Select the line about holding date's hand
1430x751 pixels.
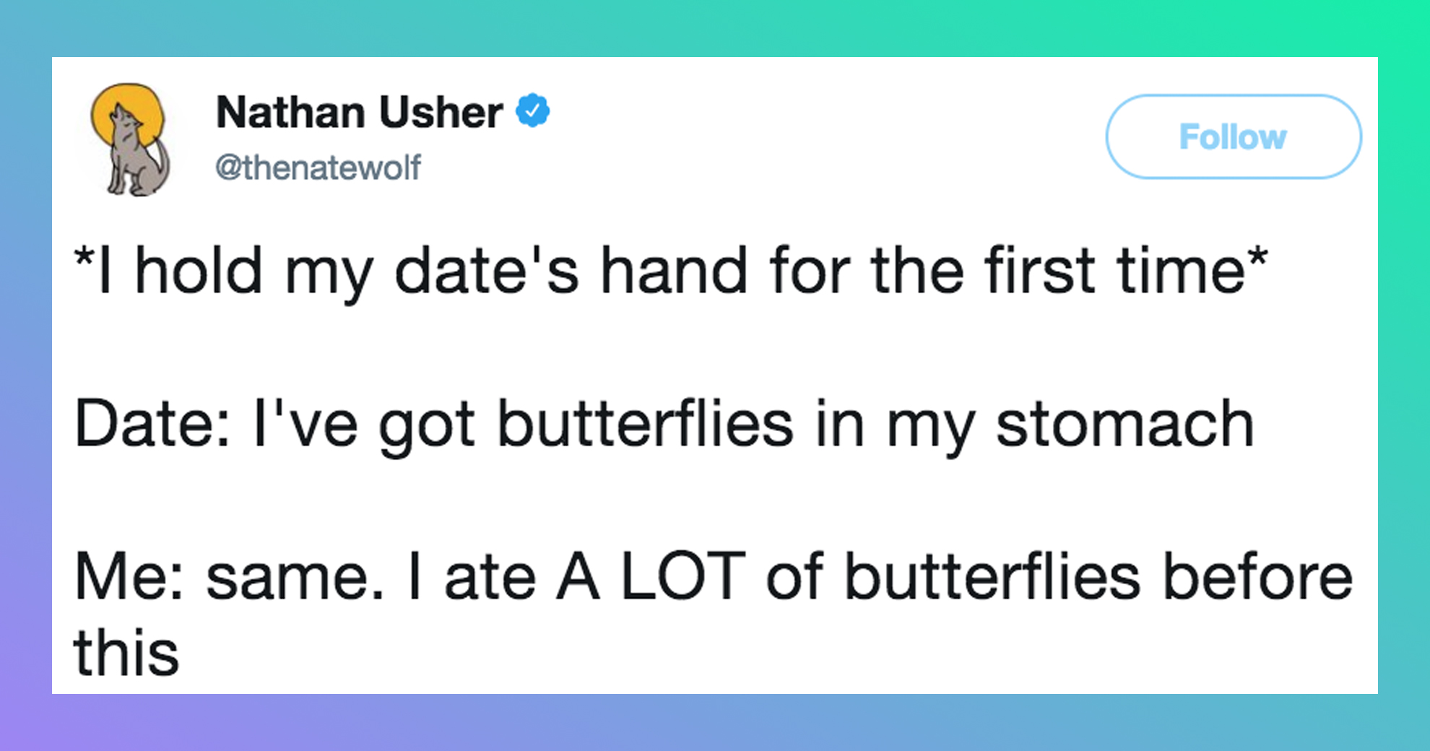coord(671,272)
